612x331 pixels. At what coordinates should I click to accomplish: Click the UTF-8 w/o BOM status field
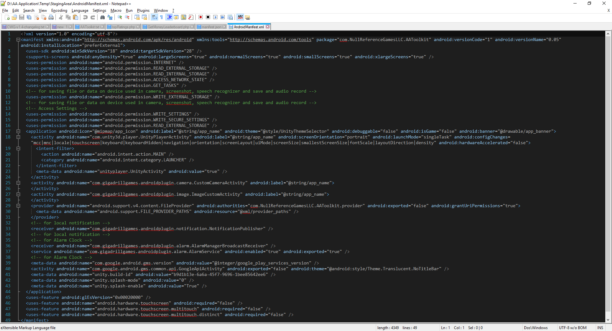point(573,328)
